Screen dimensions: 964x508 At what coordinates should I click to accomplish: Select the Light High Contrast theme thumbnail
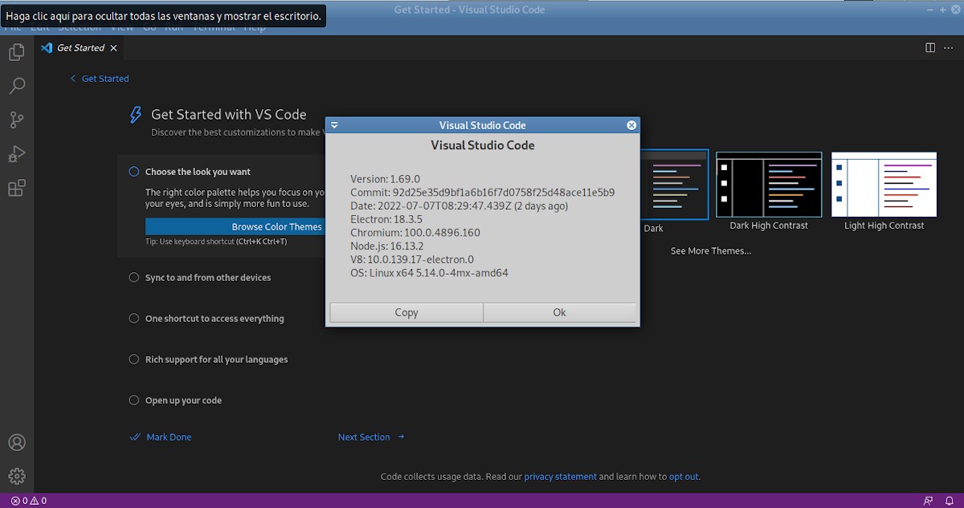tap(884, 185)
